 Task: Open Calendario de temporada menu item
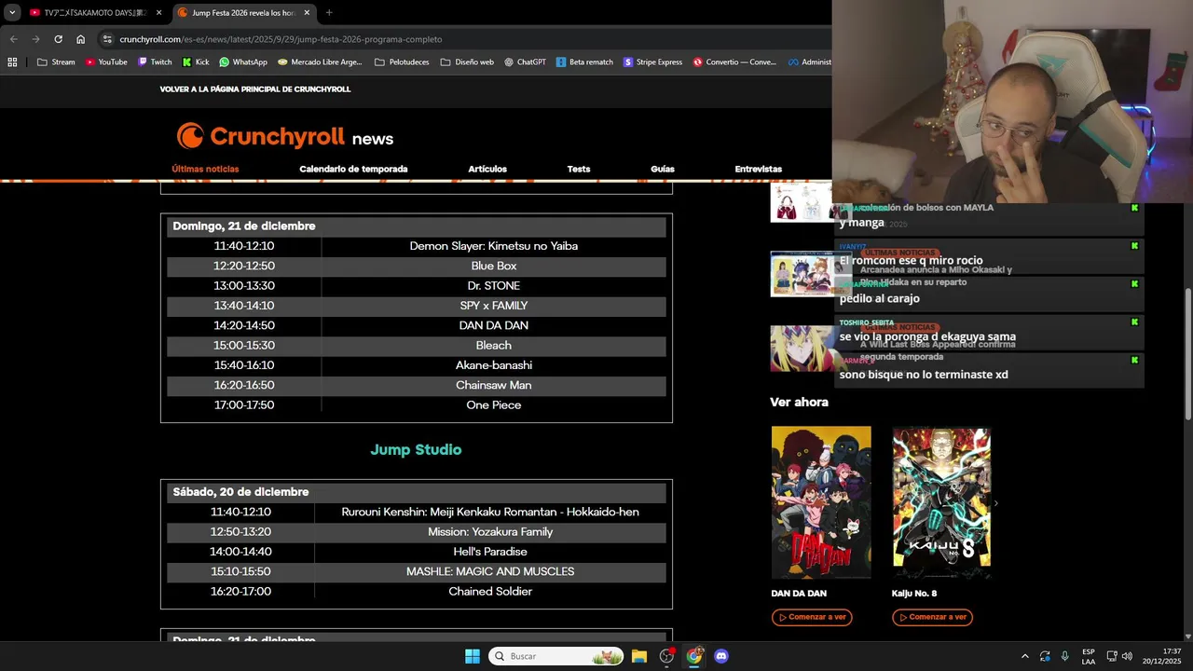pos(353,169)
